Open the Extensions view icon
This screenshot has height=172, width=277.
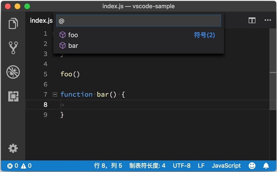point(13,96)
